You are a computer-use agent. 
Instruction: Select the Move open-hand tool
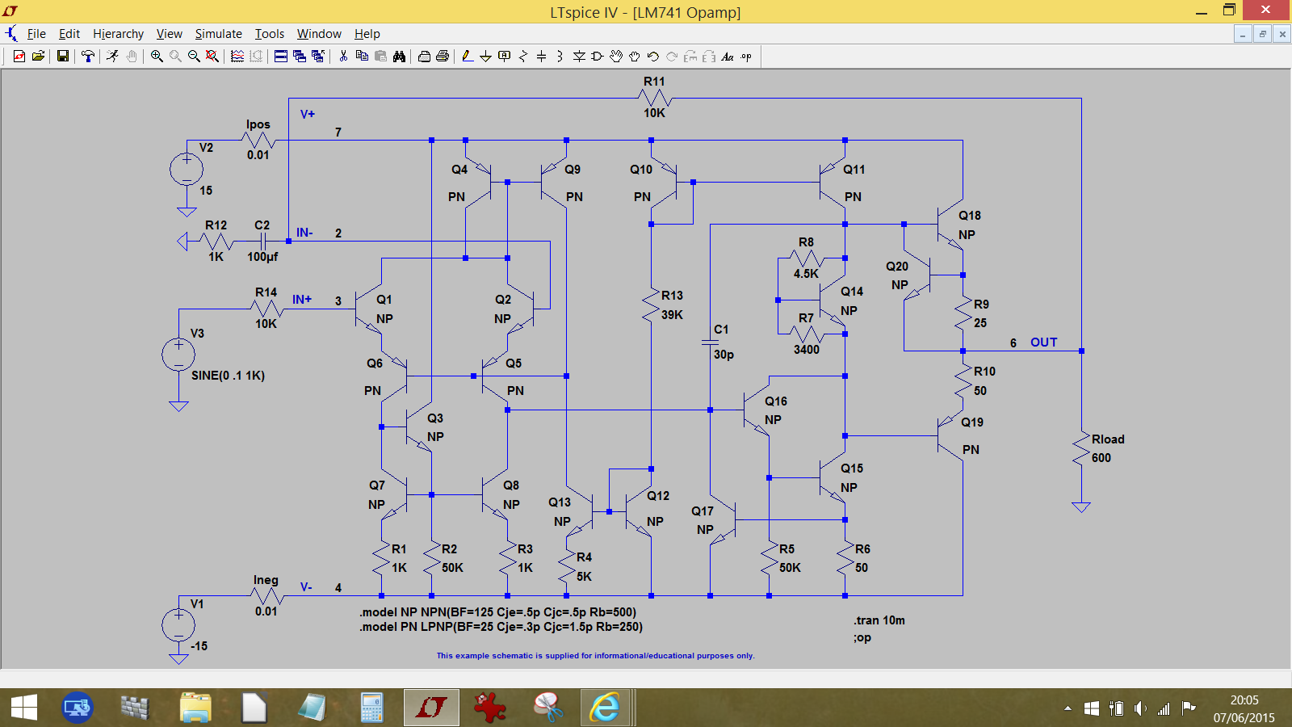tap(616, 57)
